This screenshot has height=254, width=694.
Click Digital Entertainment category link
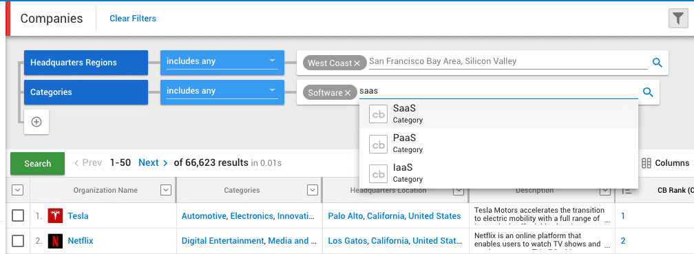pyautogui.click(x=222, y=241)
